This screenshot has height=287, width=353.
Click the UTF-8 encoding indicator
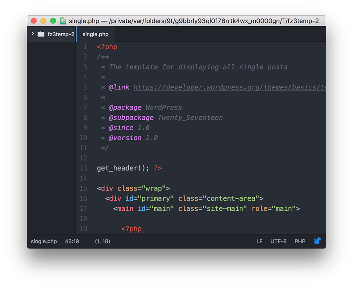point(278,241)
